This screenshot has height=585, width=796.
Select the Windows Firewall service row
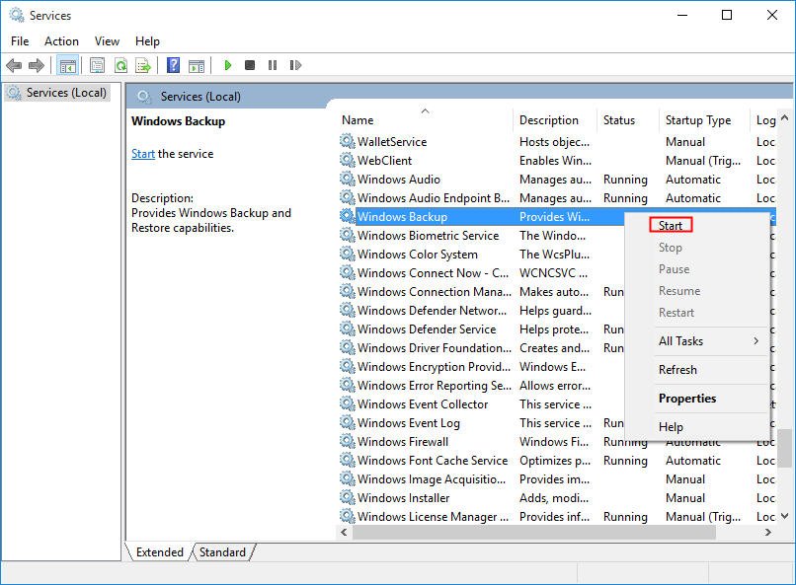[x=403, y=442]
